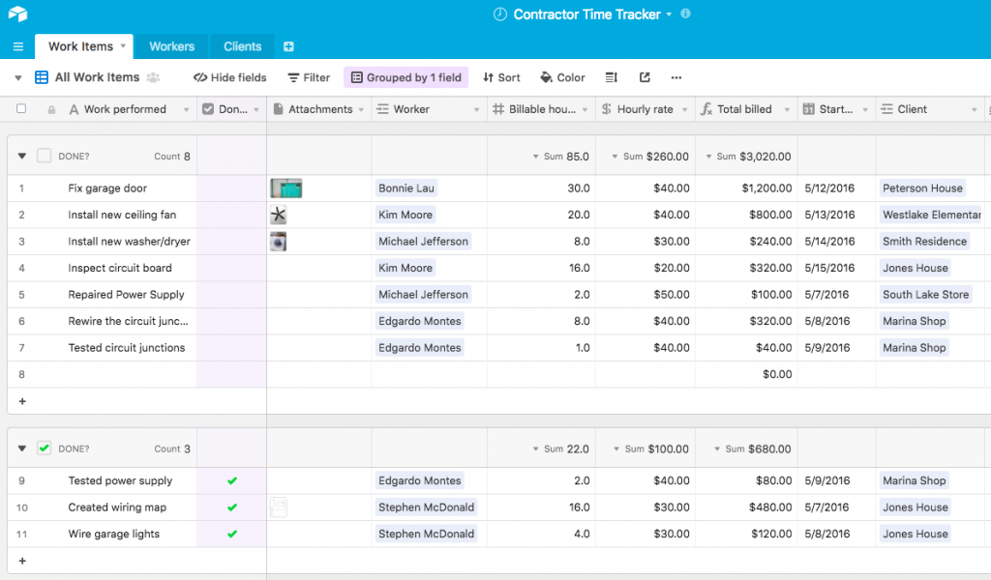Open the more options ellipsis menu
This screenshot has width=991, height=580.
tap(676, 77)
